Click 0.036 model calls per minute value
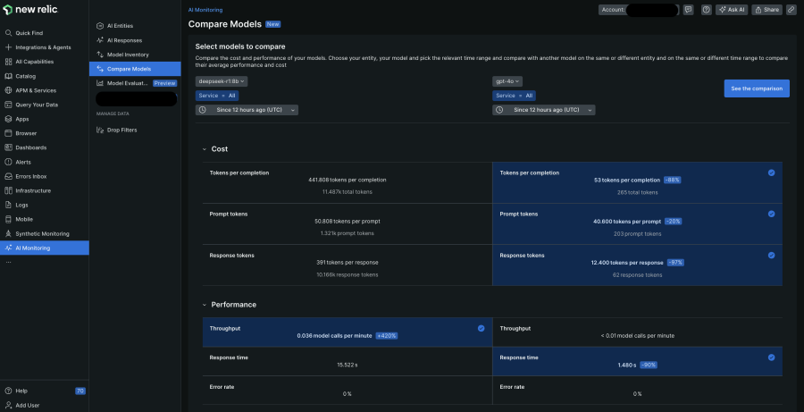 click(x=334, y=335)
